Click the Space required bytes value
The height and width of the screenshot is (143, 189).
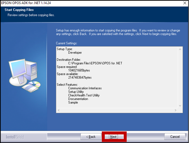[x=79, y=70]
